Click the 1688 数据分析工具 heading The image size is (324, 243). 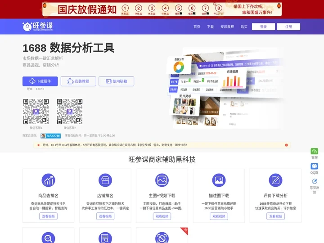(68, 48)
